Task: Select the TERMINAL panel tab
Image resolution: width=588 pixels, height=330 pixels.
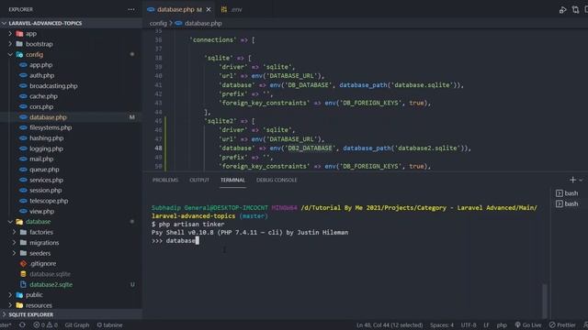Action: (x=232, y=181)
